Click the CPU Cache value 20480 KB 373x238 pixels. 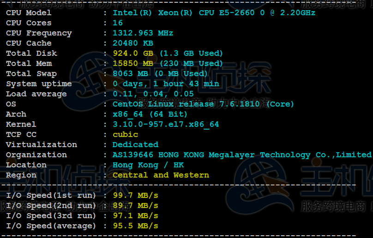click(x=133, y=43)
